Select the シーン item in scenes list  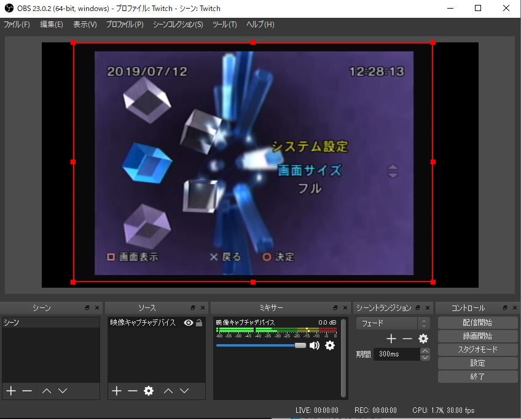pyautogui.click(x=51, y=323)
